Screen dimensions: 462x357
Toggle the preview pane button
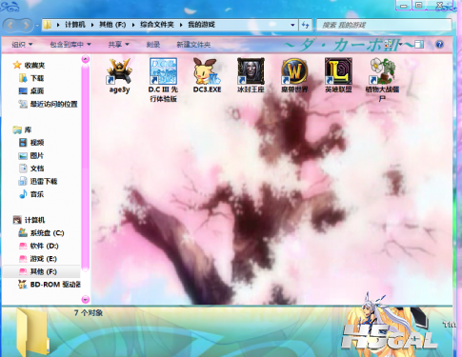click(419, 45)
